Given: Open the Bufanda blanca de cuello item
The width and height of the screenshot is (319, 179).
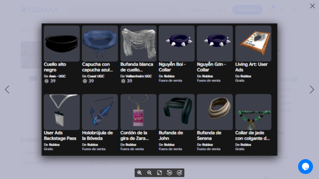Looking at the screenshot, I should (138, 43).
